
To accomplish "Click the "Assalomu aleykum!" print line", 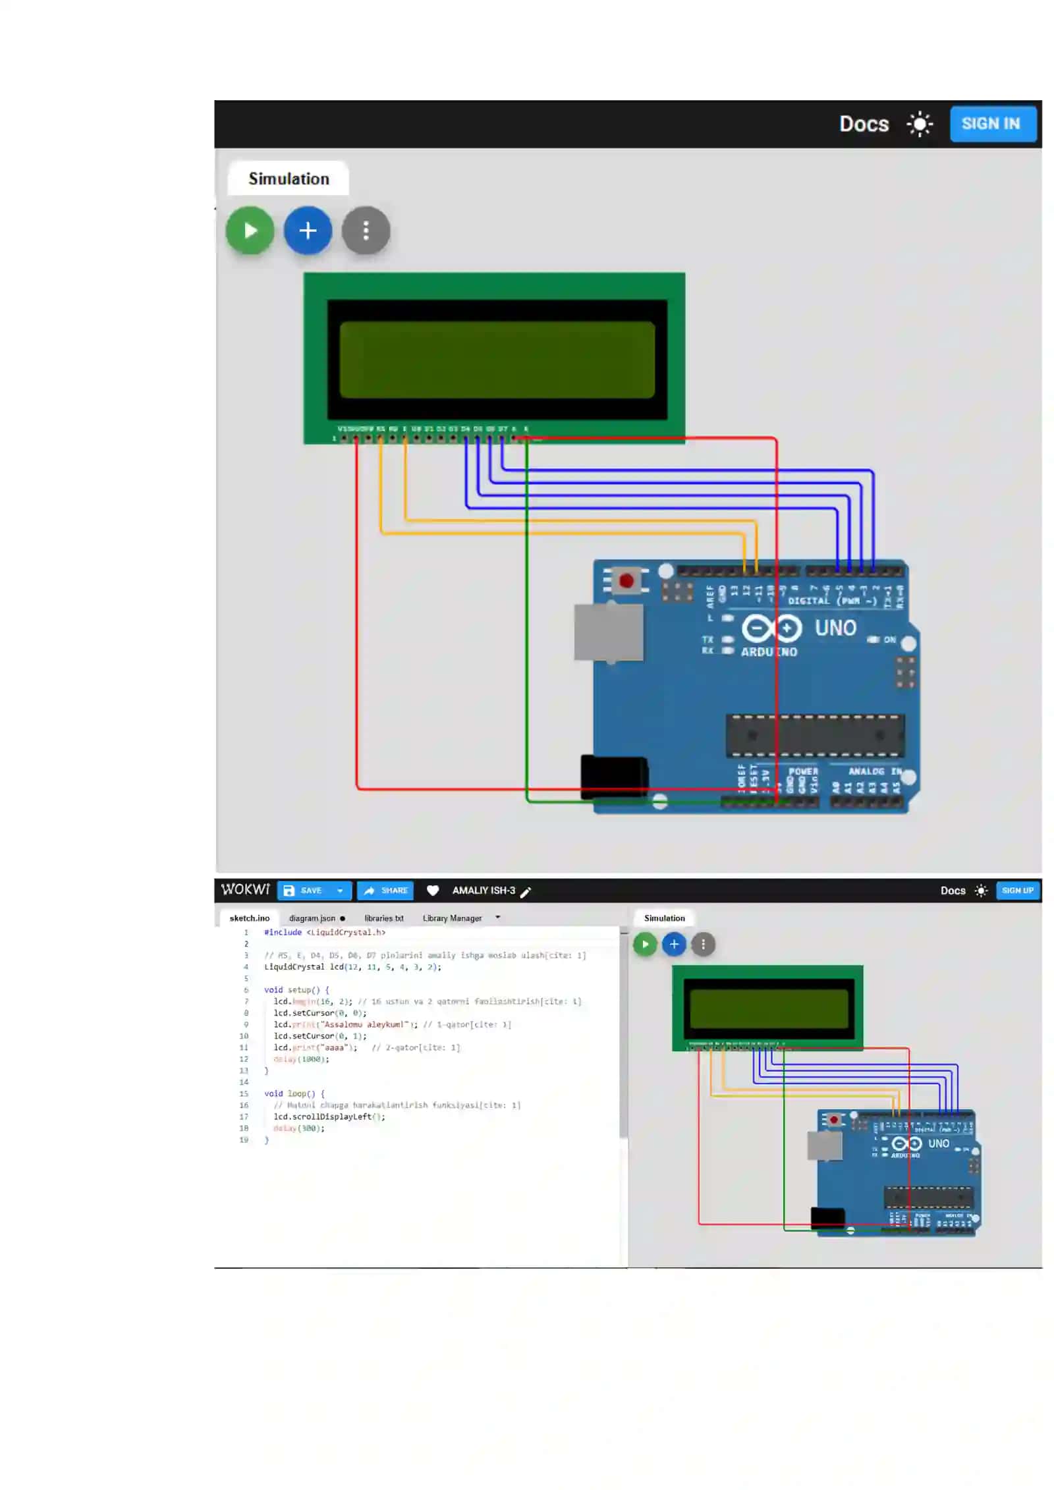I will pos(392,1024).
